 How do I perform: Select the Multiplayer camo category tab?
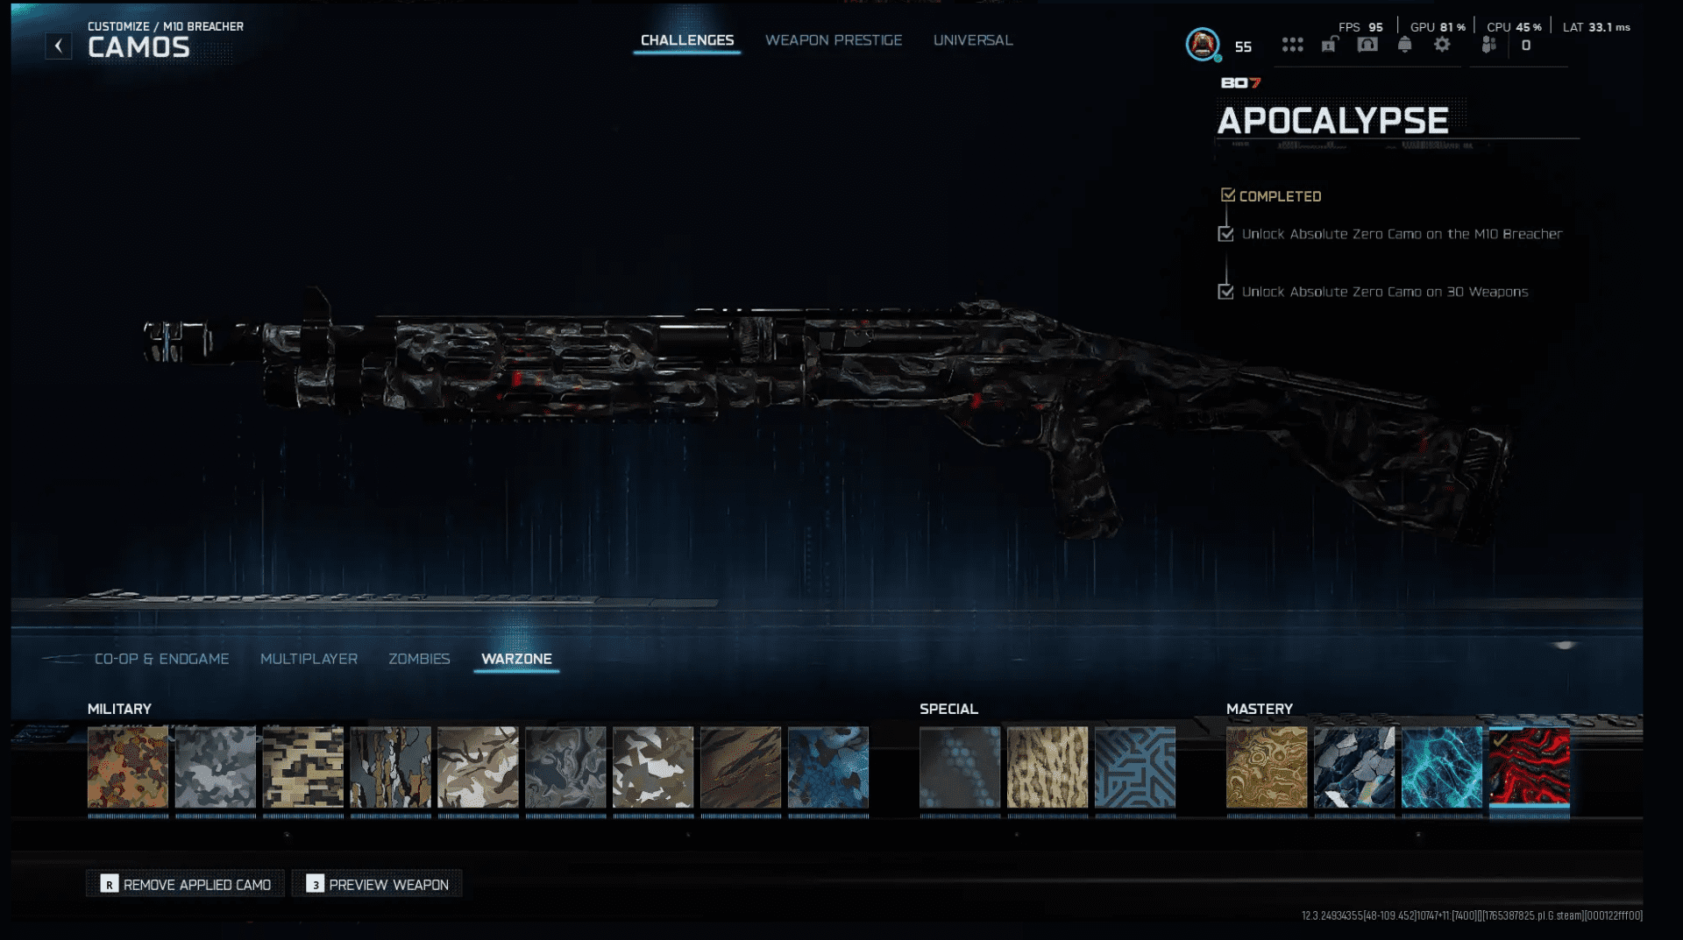[x=309, y=659]
